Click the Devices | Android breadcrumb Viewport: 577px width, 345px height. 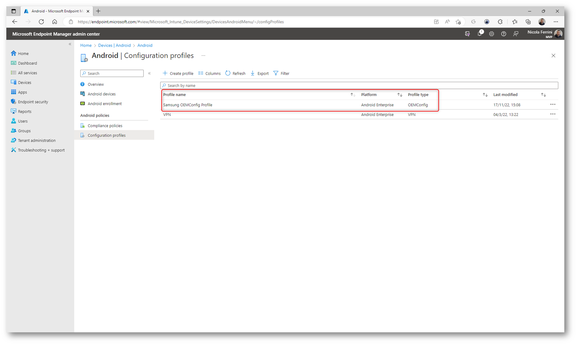(114, 45)
